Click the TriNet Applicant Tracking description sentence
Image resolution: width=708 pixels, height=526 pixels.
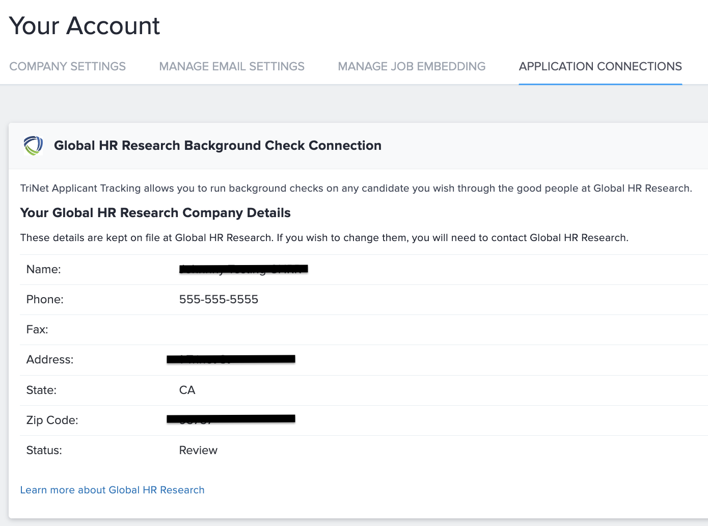(x=356, y=189)
